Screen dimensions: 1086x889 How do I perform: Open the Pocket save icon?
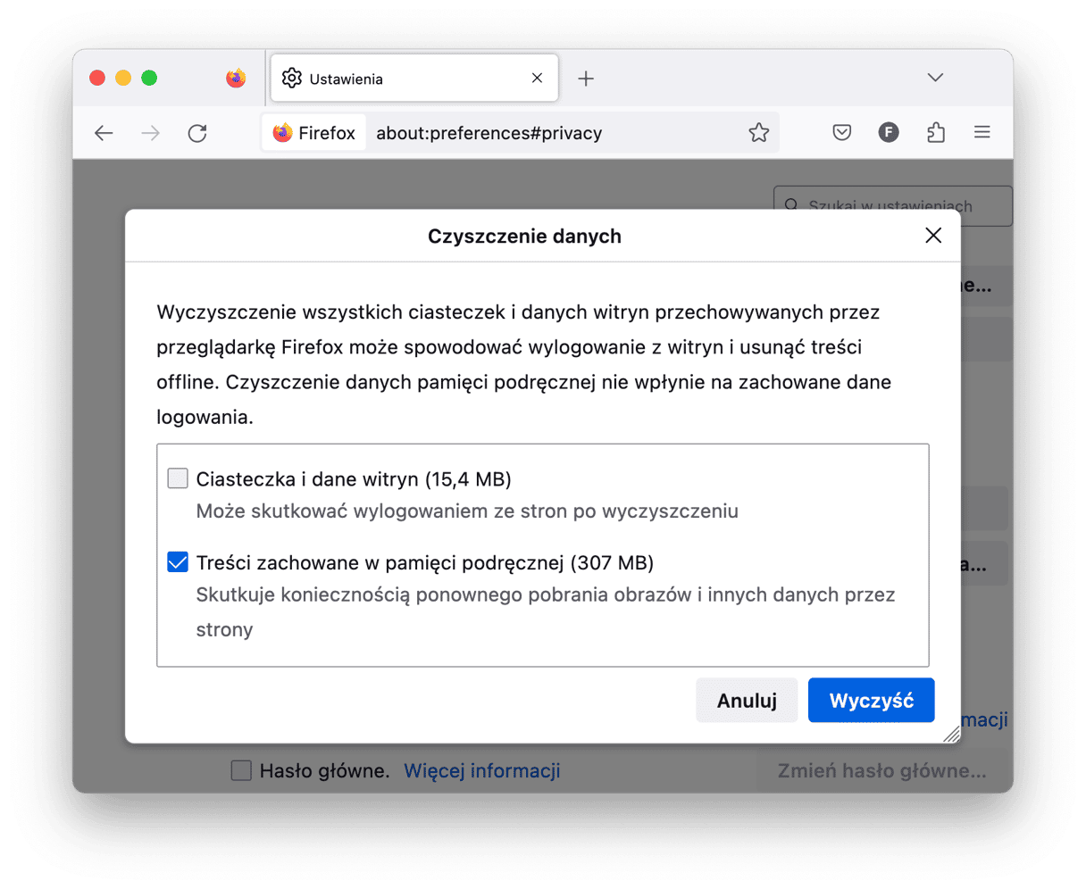(x=841, y=133)
